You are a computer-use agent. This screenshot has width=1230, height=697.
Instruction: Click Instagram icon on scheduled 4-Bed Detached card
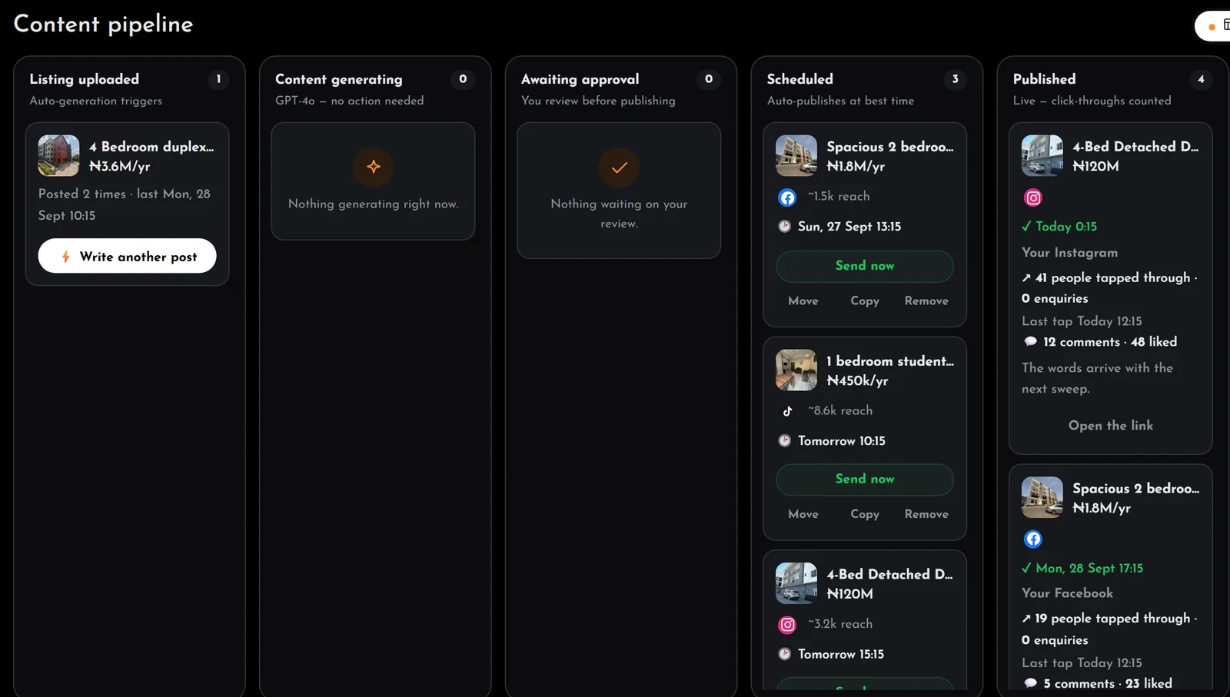coord(787,625)
